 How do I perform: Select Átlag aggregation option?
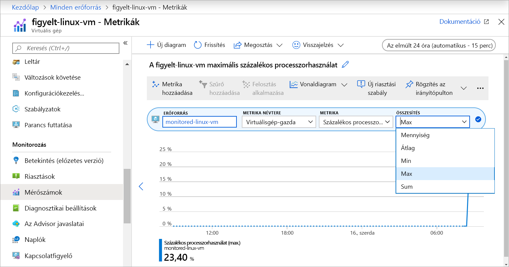click(x=445, y=148)
